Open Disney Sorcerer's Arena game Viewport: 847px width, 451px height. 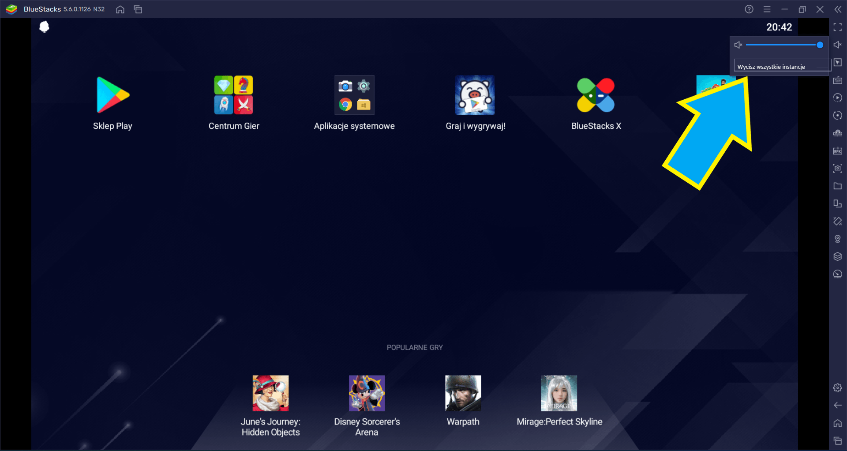tap(367, 393)
